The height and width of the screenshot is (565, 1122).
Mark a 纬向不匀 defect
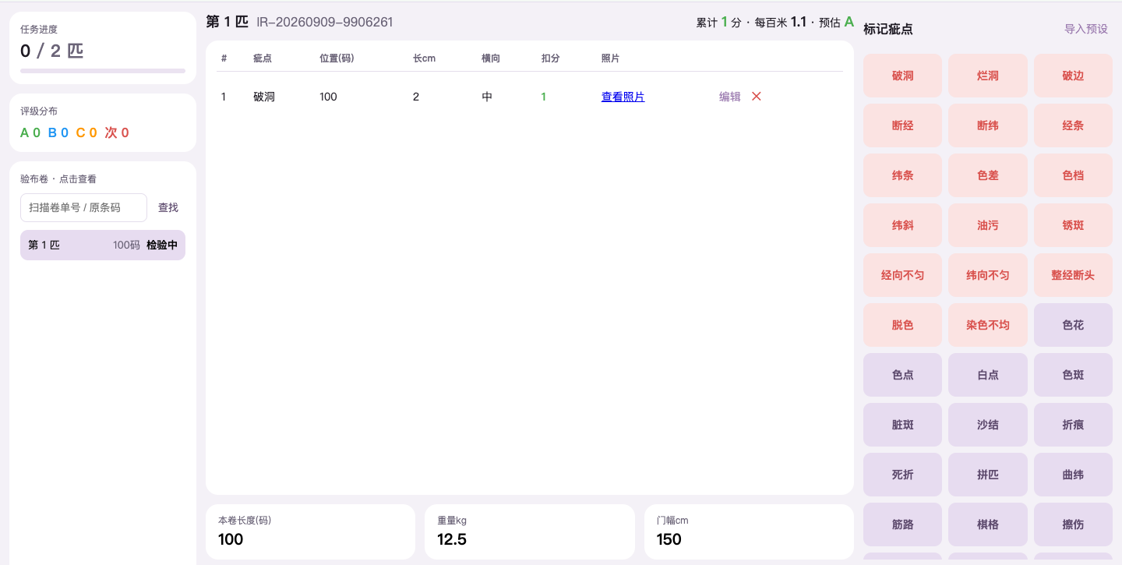[x=987, y=275]
